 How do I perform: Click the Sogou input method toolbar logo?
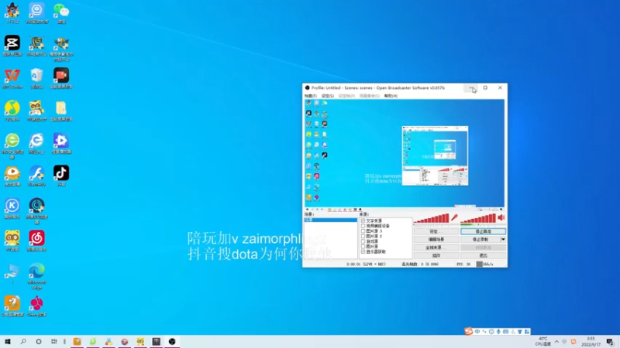(x=469, y=332)
